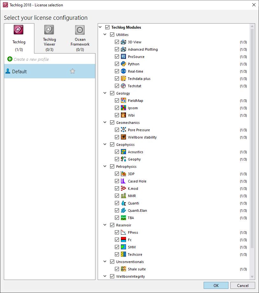
Task: Click the K.mod module icon
Action: pos(123,188)
